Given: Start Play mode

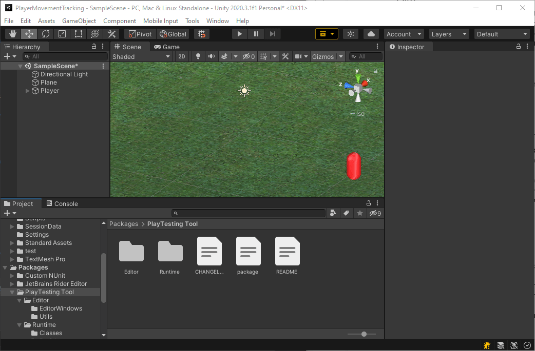Looking at the screenshot, I should (240, 34).
